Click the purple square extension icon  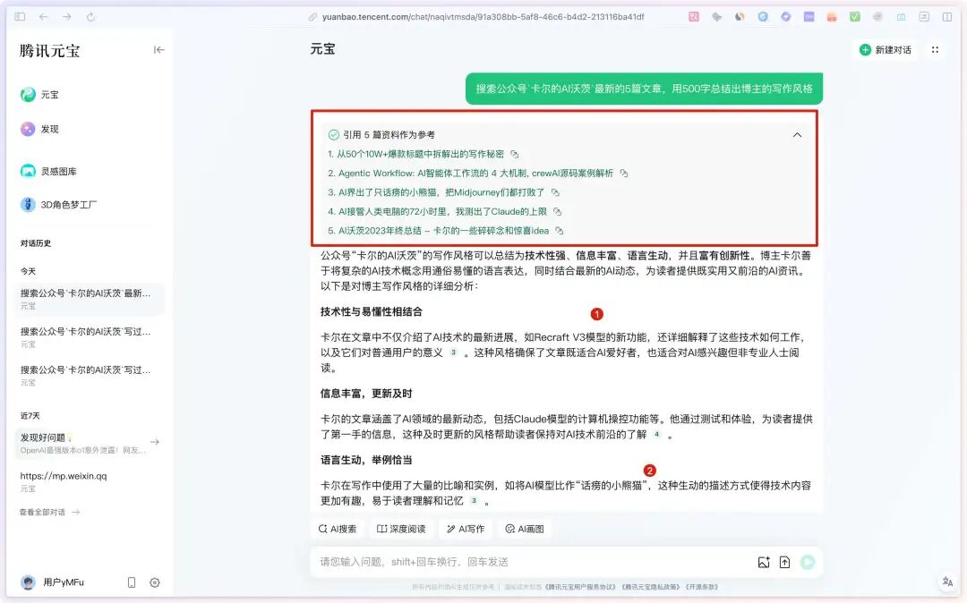pos(809,17)
